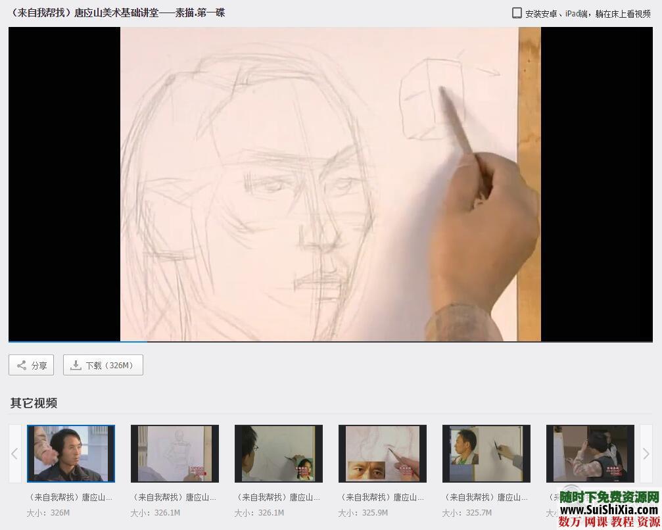
Task: Click the 唐应山美术基础讲堂 title at top
Action: coord(117,12)
